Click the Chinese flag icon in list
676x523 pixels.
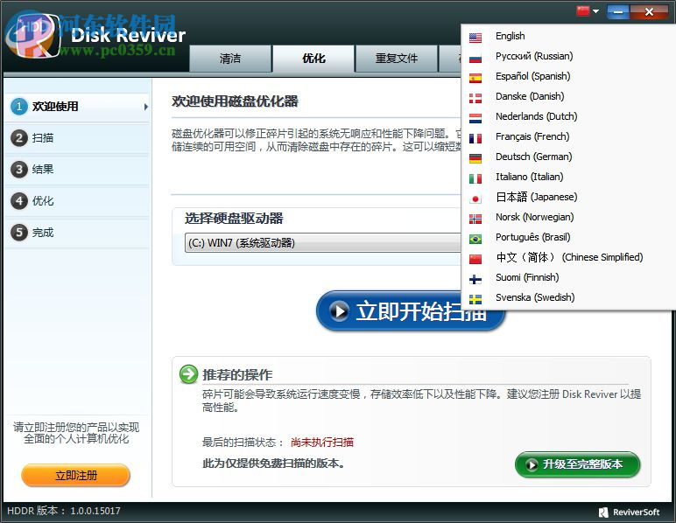click(x=475, y=259)
